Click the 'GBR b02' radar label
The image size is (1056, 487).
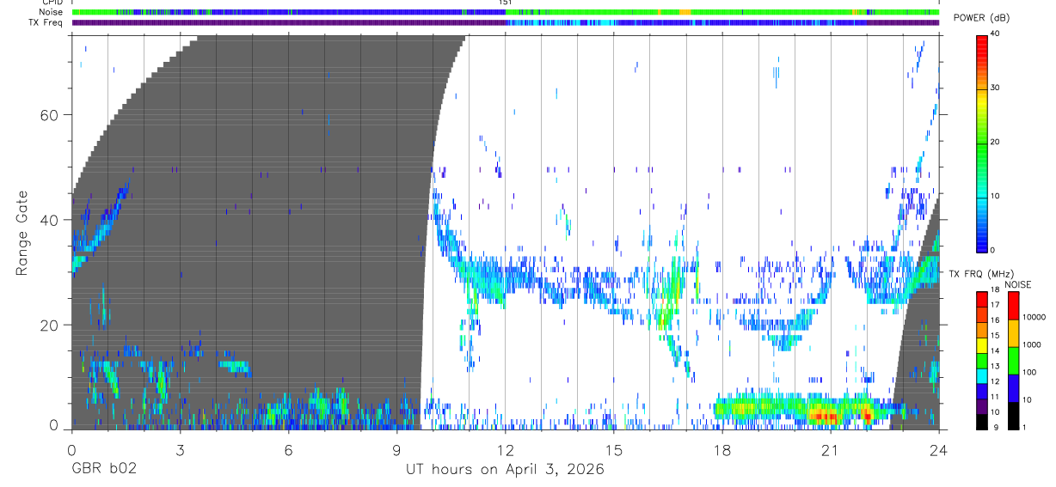pyautogui.click(x=103, y=469)
